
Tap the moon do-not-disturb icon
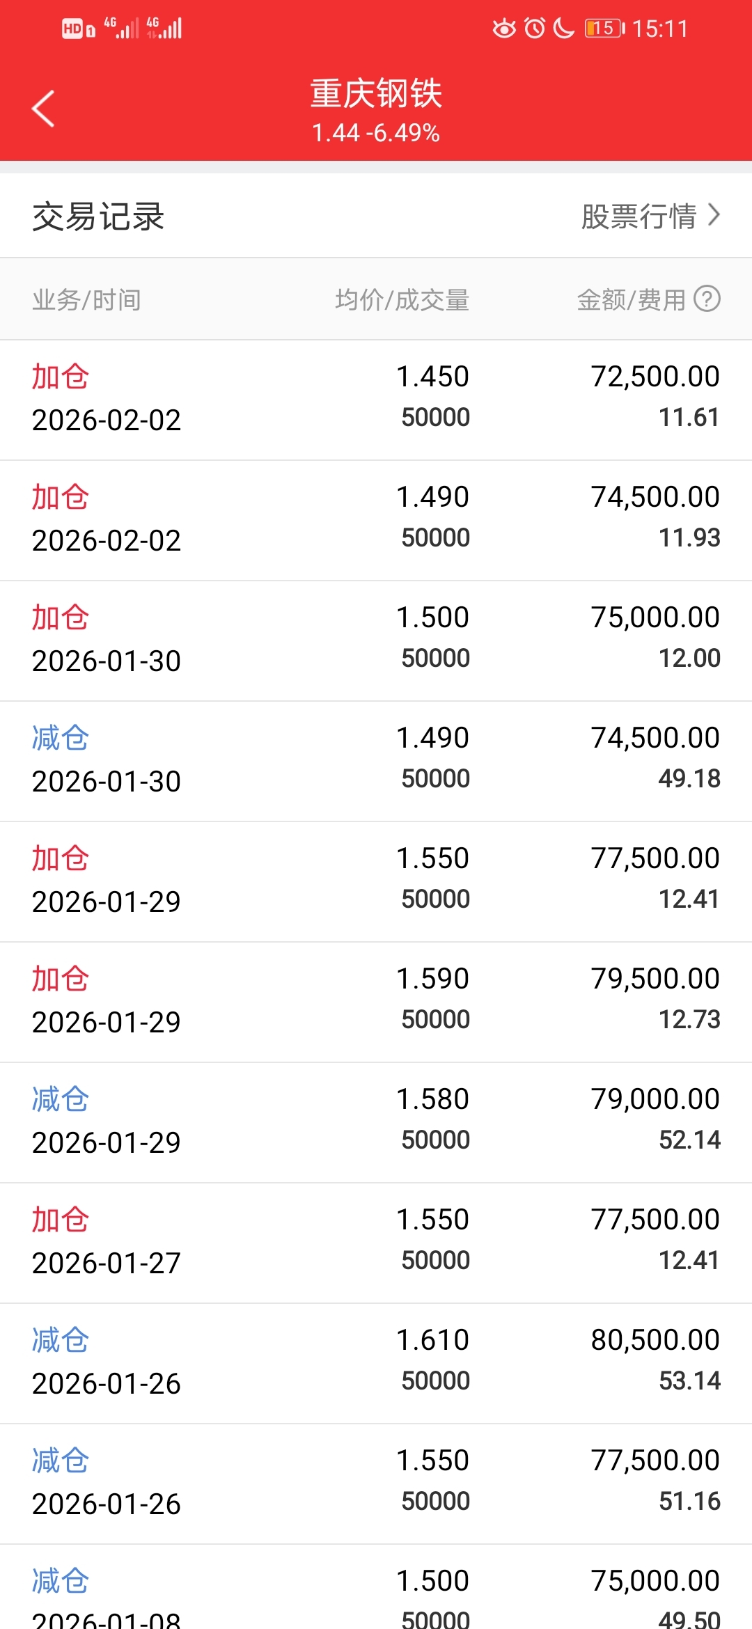tap(563, 29)
